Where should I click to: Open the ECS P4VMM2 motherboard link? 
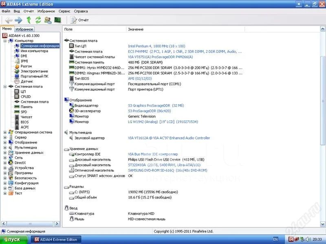[x=185, y=52]
